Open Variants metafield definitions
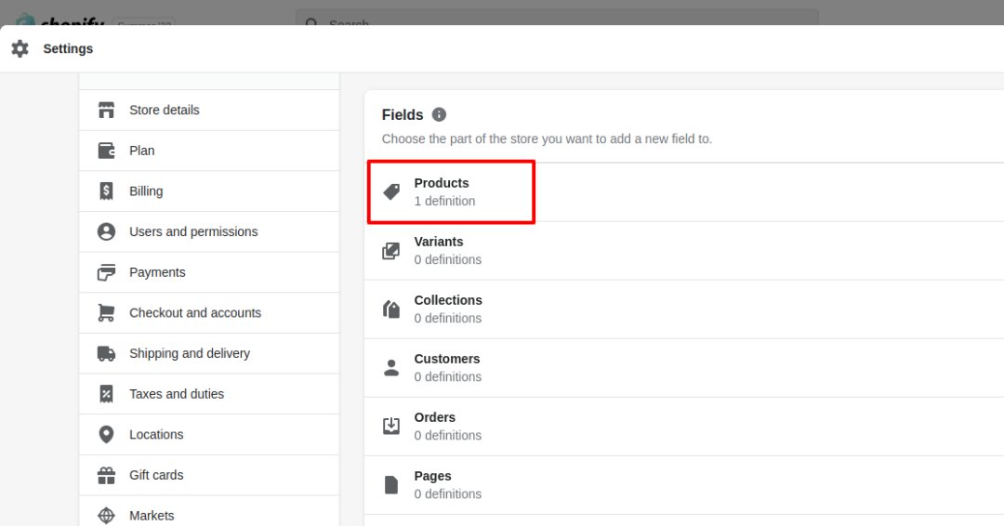Viewport: 1004px width, 526px height. click(684, 251)
